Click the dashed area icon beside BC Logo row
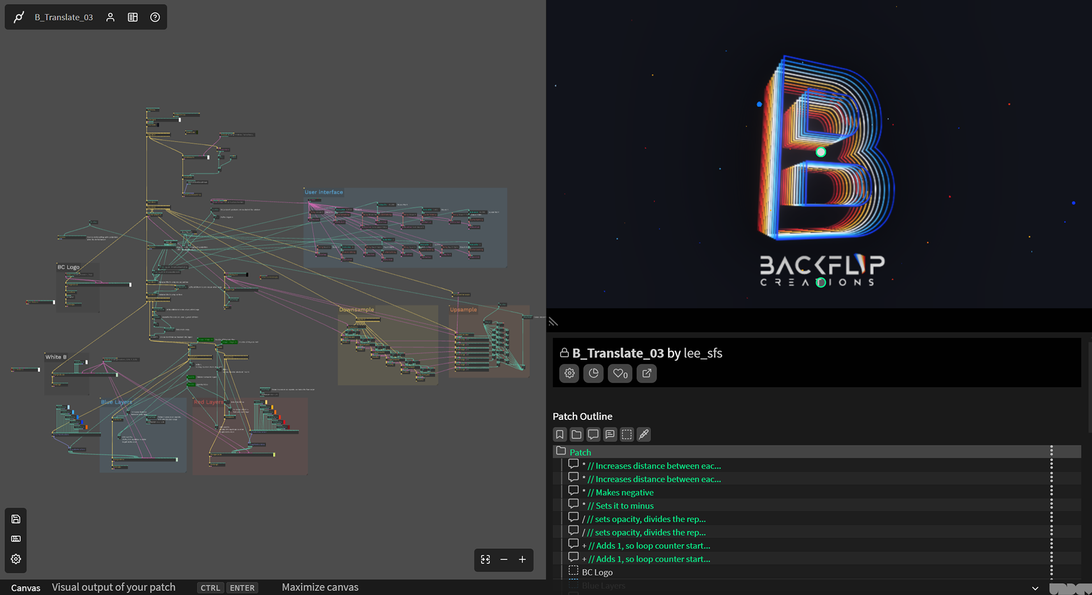 [x=573, y=571]
